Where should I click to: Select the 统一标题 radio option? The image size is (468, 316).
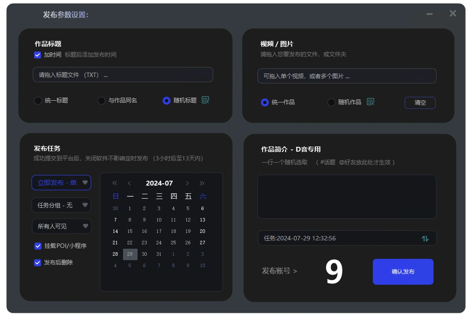pos(38,100)
